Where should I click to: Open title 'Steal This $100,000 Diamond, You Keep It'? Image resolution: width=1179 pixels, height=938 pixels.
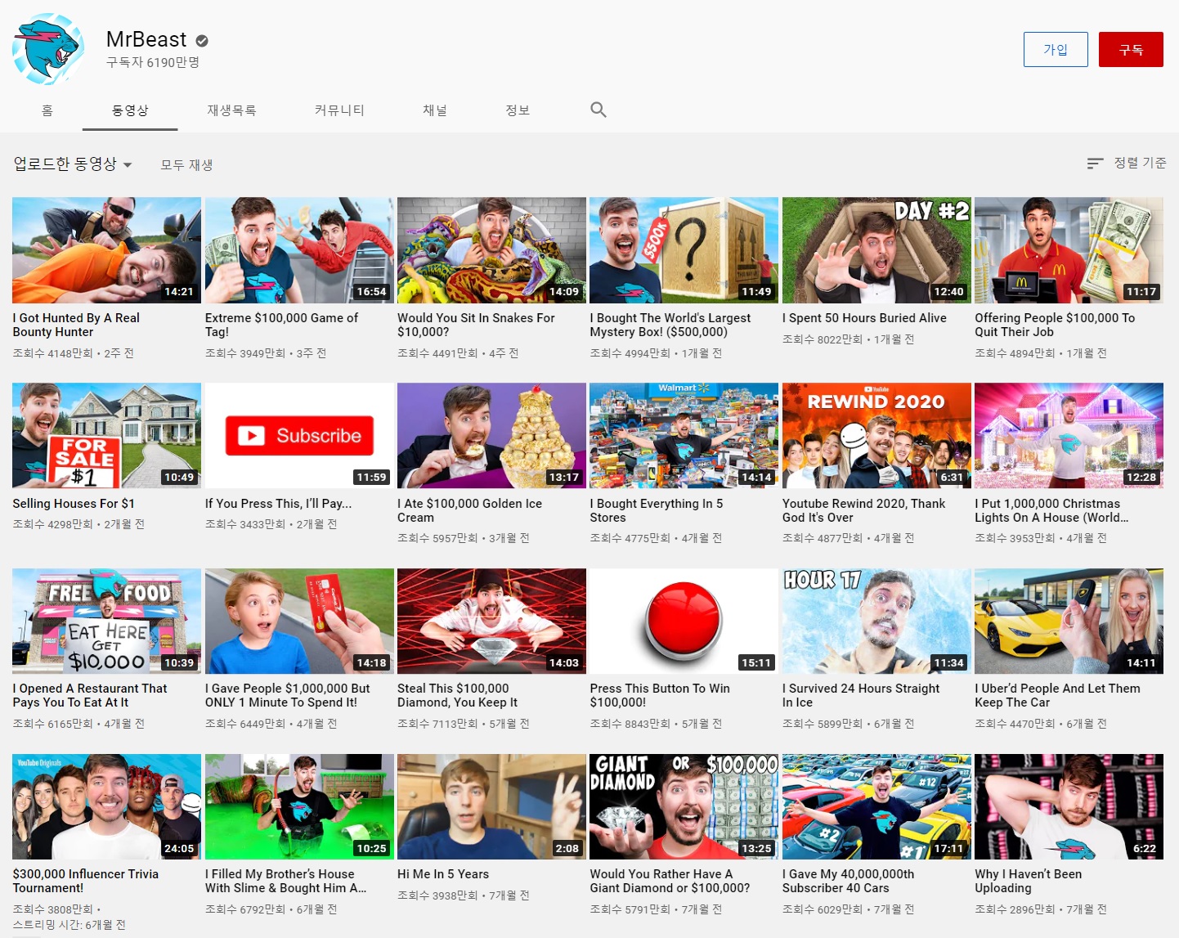pyautogui.click(x=457, y=696)
